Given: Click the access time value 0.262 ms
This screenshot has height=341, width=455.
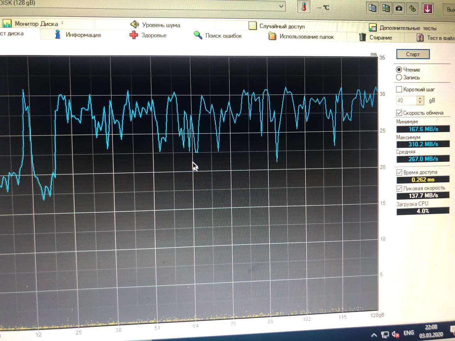Looking at the screenshot, I should point(423,180).
